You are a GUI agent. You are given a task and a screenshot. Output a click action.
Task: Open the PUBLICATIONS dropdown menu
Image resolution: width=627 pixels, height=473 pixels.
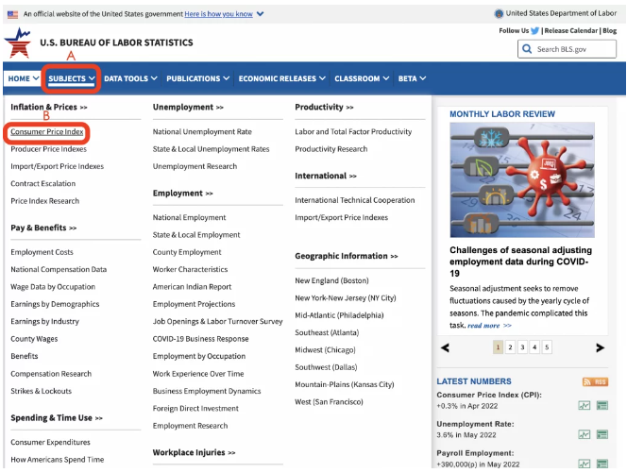(198, 78)
